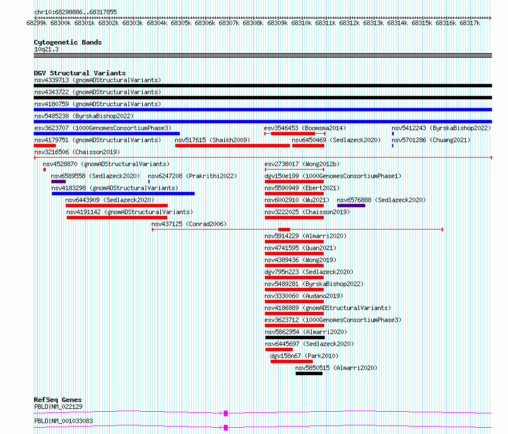Click the Cytogenetic Bands track title

coord(68,42)
